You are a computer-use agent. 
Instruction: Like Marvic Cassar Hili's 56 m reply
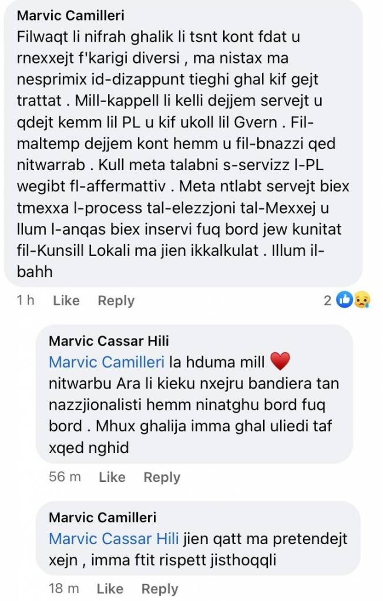(112, 477)
